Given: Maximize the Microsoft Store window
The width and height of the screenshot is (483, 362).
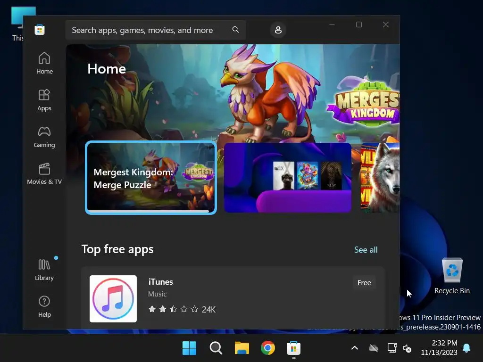Looking at the screenshot, I should click(x=359, y=25).
